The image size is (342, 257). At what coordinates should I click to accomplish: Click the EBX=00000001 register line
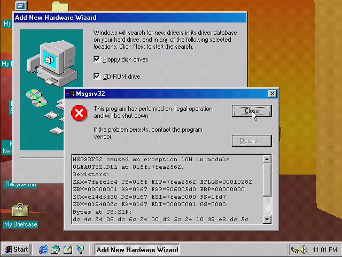pos(159,189)
